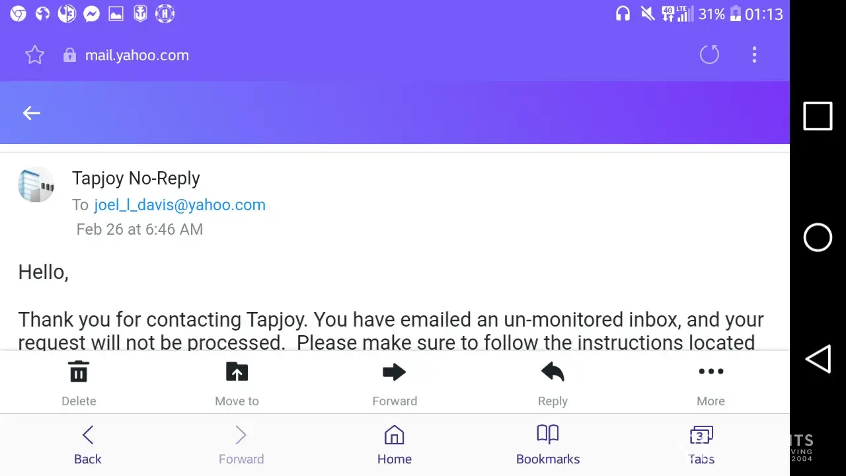Reply to the Tapjoy email
846x476 pixels.
(553, 382)
